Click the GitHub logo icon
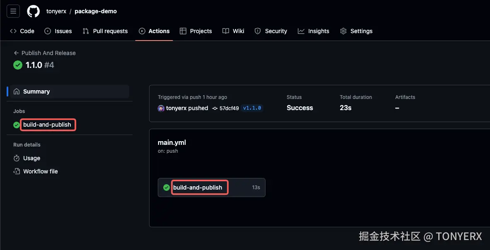The width and height of the screenshot is (490, 250). [x=34, y=11]
